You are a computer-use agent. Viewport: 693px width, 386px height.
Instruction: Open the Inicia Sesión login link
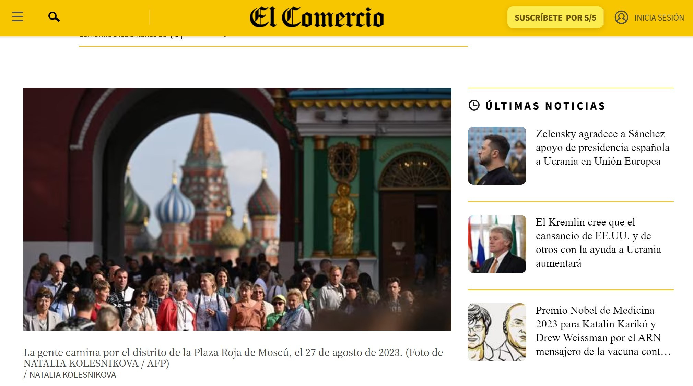pos(659,17)
